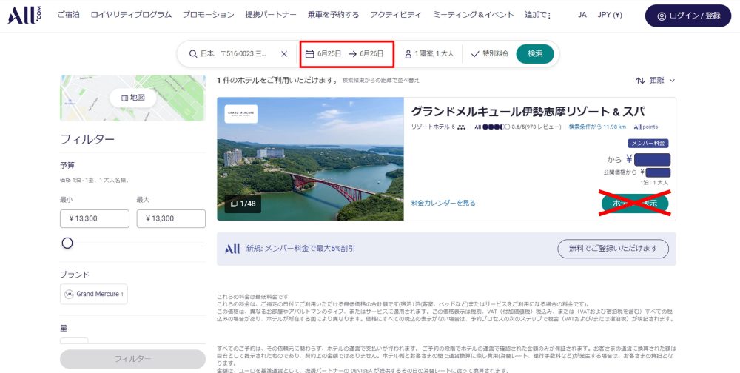Expand the 追加で more menu
This screenshot has width=740, height=373.
538,15
